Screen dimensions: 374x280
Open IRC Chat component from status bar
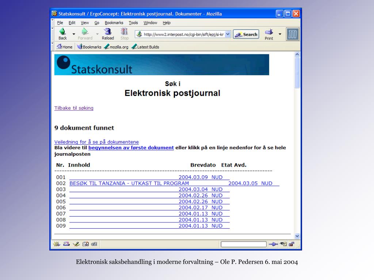coord(94,244)
